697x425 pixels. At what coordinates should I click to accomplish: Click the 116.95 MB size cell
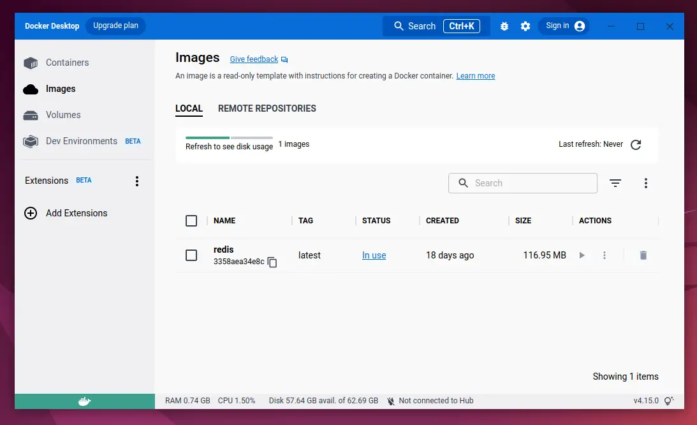coord(545,255)
